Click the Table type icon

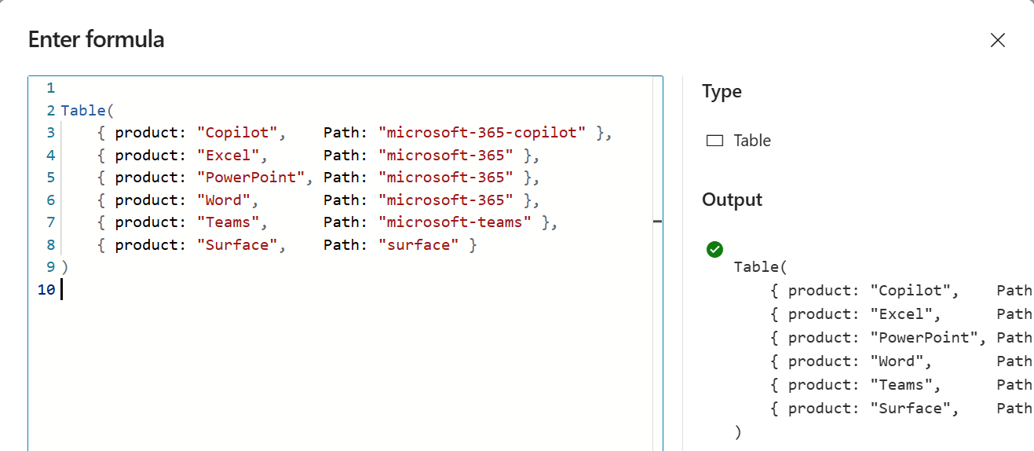[x=714, y=141]
